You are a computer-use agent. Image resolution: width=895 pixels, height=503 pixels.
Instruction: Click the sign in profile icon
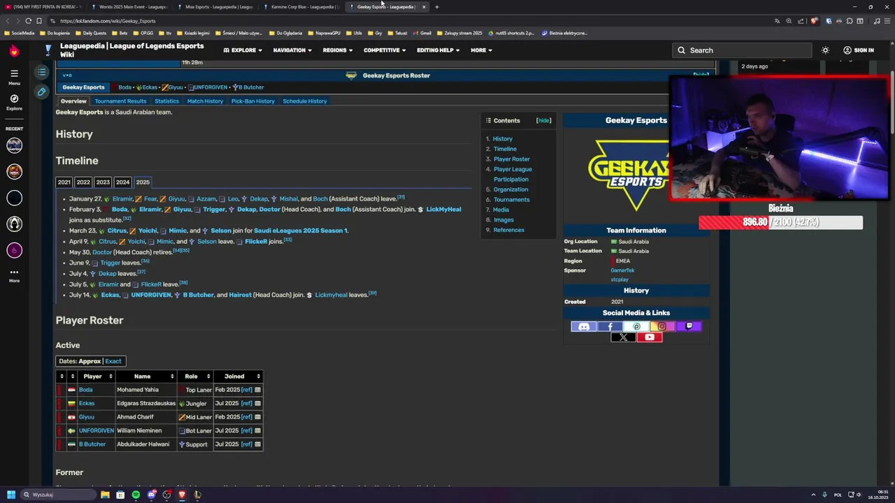847,50
